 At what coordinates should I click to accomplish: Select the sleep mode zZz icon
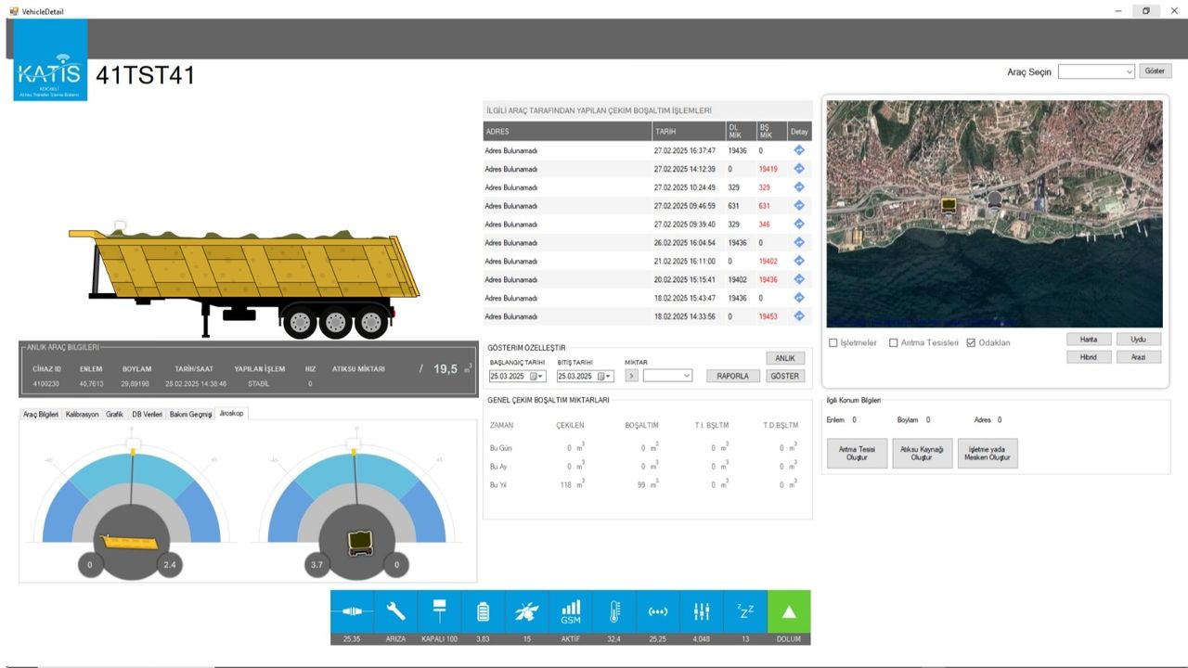(x=745, y=611)
